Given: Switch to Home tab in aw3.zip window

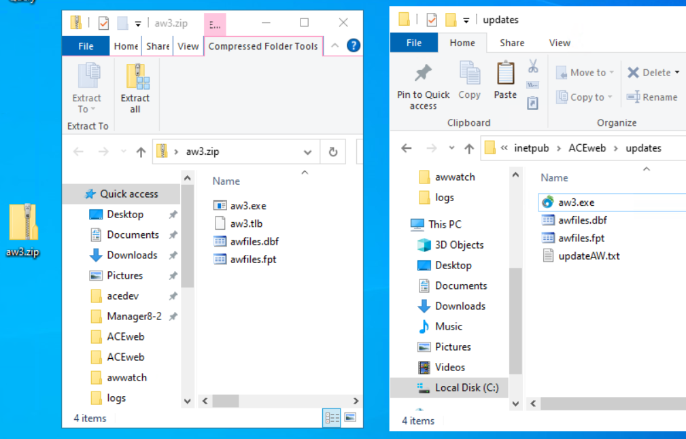Looking at the screenshot, I should point(126,46).
